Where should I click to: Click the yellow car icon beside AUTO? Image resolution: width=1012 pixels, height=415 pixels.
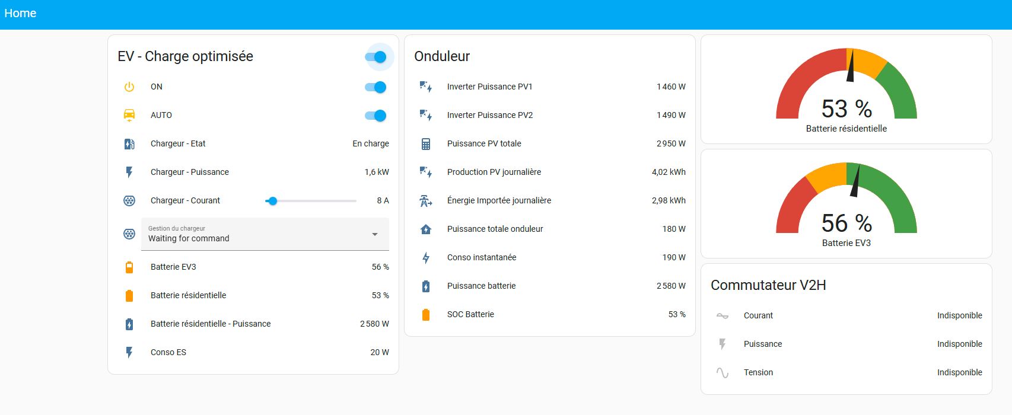pos(129,116)
